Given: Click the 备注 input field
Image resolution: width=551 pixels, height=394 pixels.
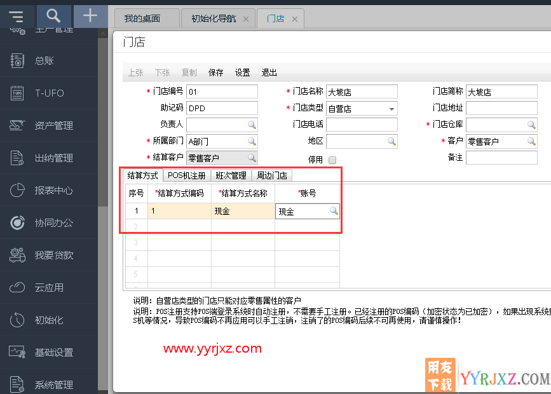Looking at the screenshot, I should coord(501,158).
